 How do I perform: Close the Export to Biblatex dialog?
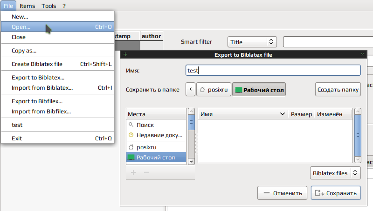[362, 54]
